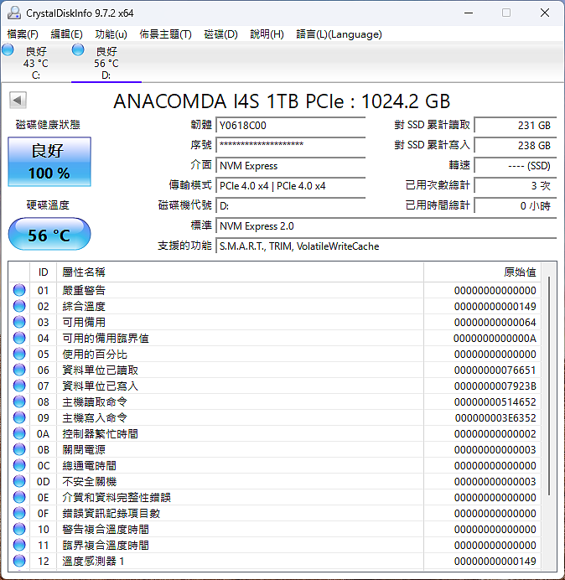Image resolution: width=565 pixels, height=580 pixels.
Task: Click the 磁碟健康狀態 label
Action: pos(48,125)
